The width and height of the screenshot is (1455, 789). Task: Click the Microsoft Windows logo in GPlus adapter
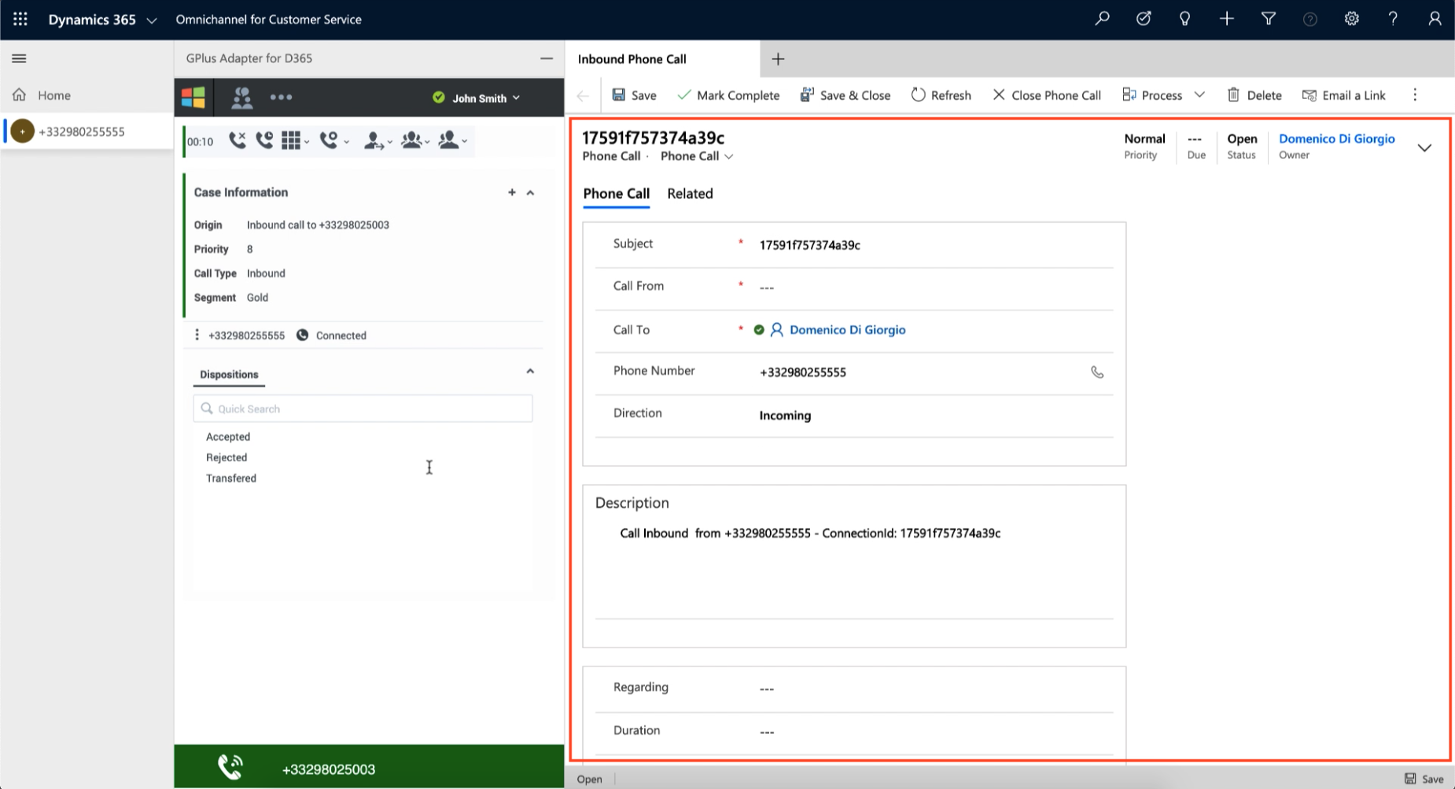coord(193,97)
